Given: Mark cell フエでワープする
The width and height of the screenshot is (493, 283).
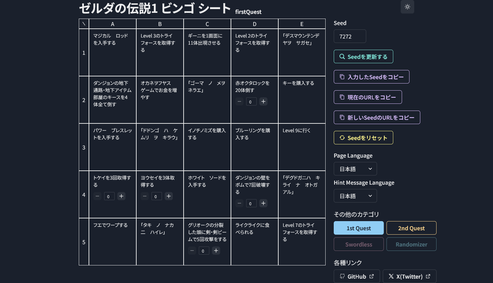Looking at the screenshot, I should point(113,242).
